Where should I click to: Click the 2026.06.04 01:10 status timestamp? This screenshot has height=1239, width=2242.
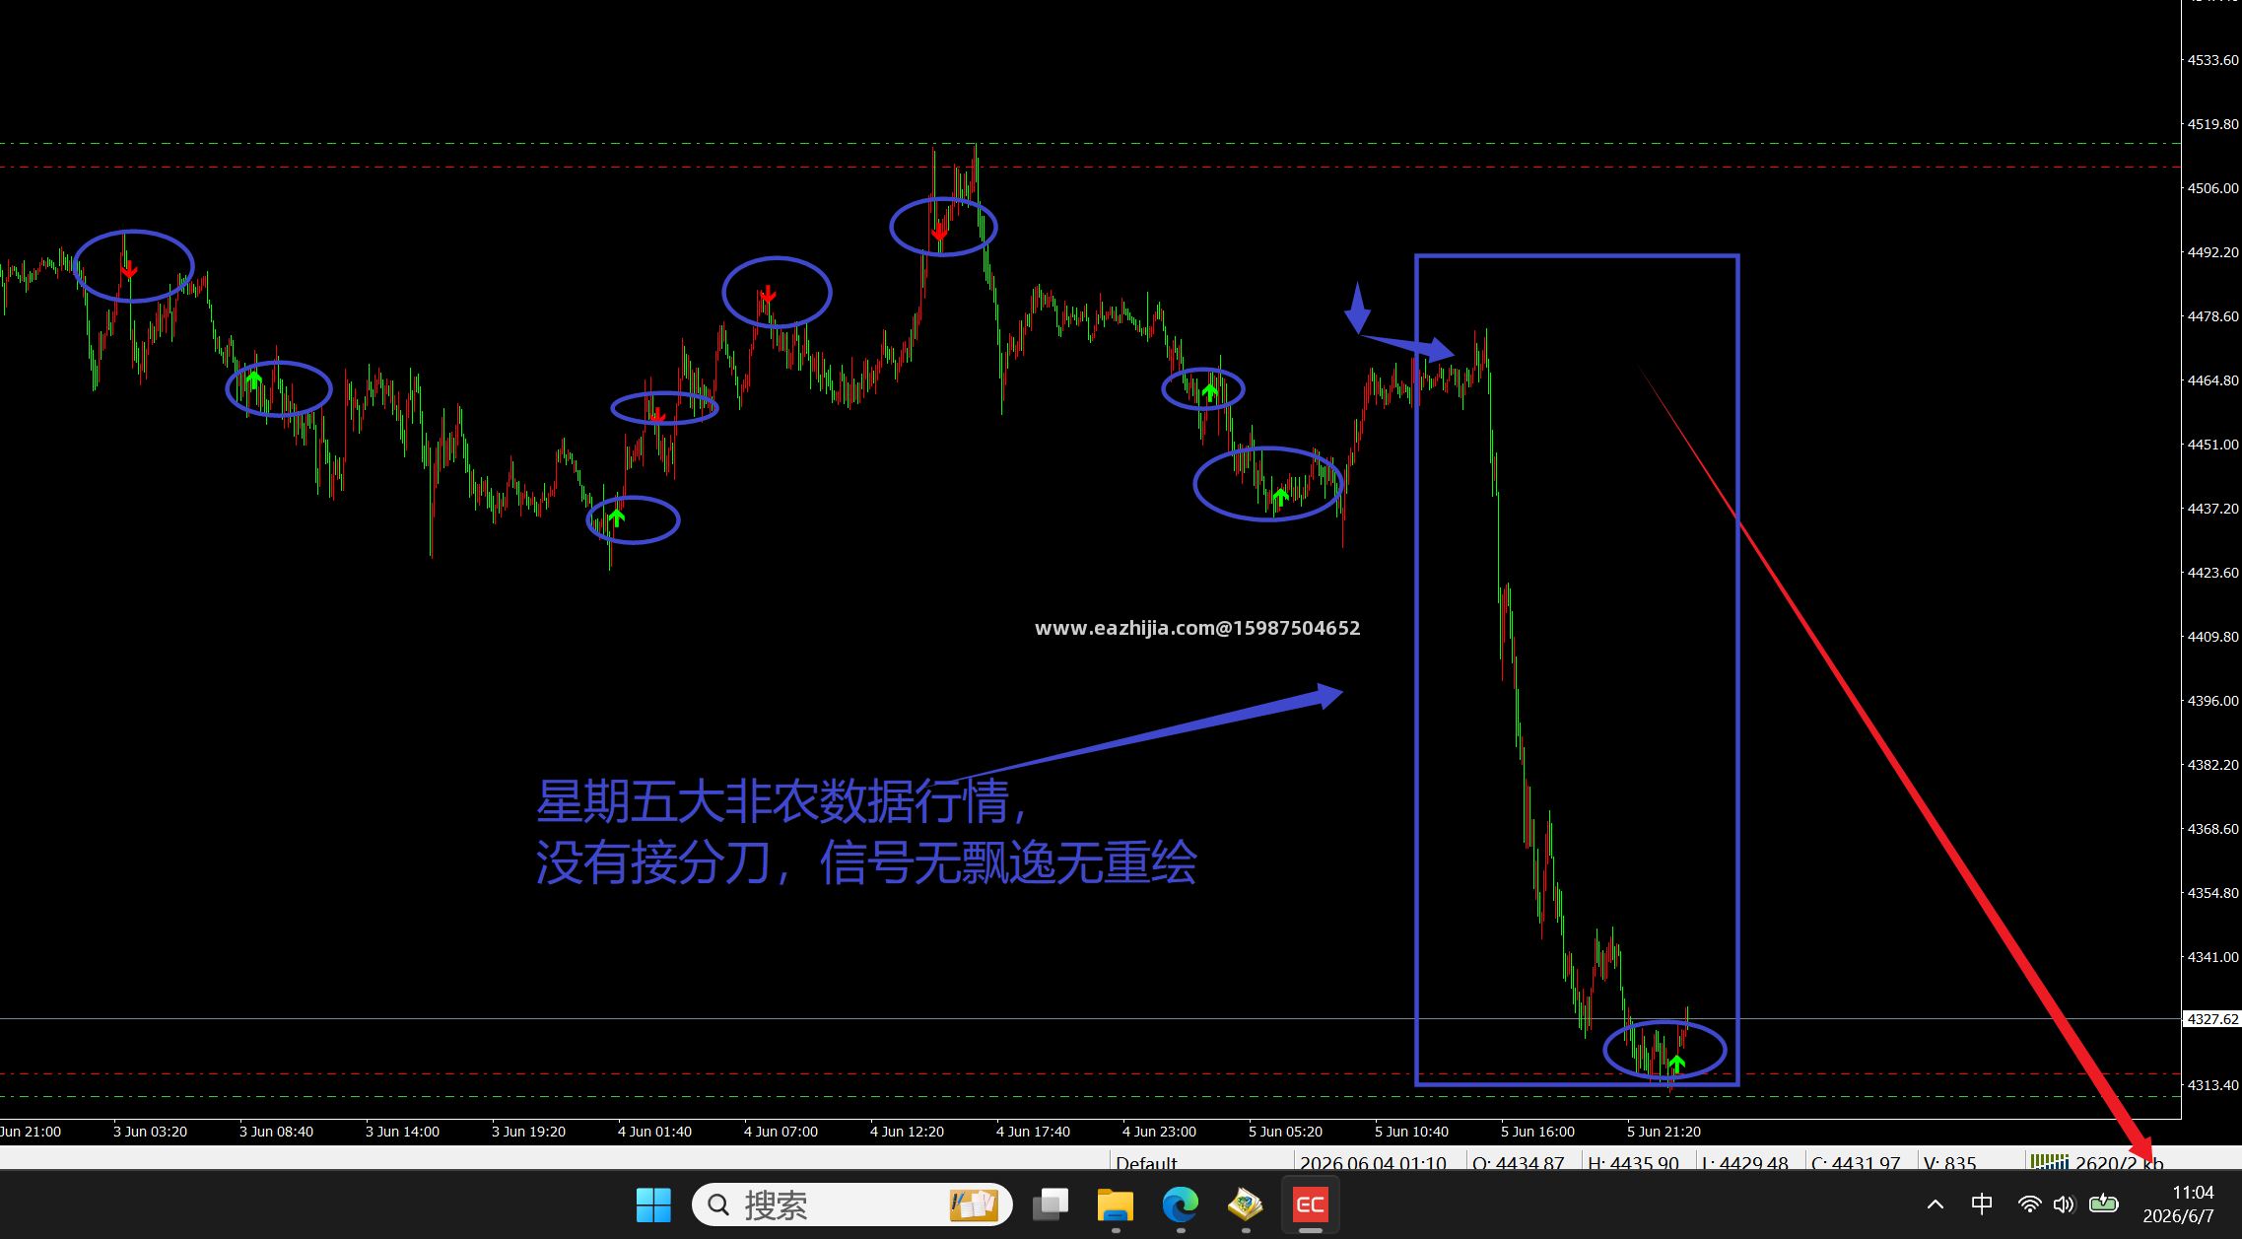tap(1373, 1162)
